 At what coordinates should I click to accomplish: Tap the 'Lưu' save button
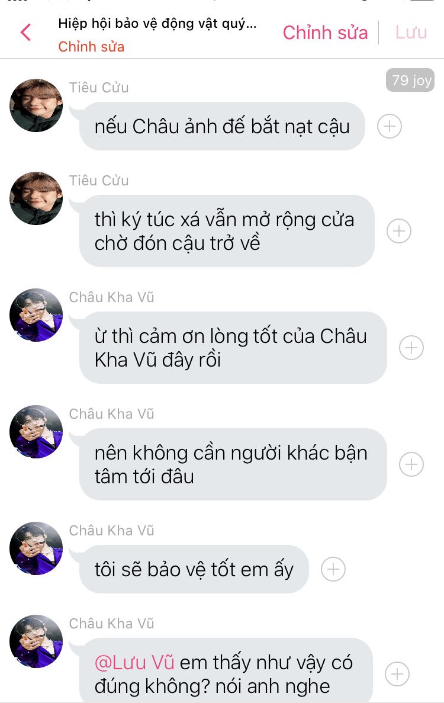[411, 33]
